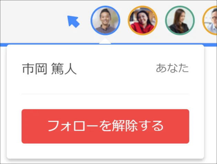Viewport: 217px width, 164px height.
Task: Click the dark jacket in the green-ringed avatar
Action: [179, 29]
